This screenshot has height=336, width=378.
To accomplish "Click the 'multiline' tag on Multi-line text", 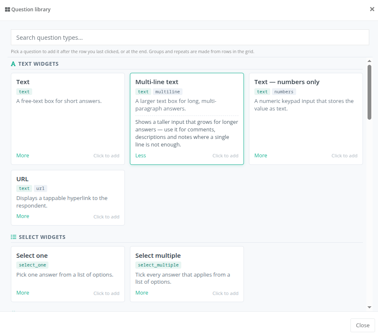I will 167,92.
